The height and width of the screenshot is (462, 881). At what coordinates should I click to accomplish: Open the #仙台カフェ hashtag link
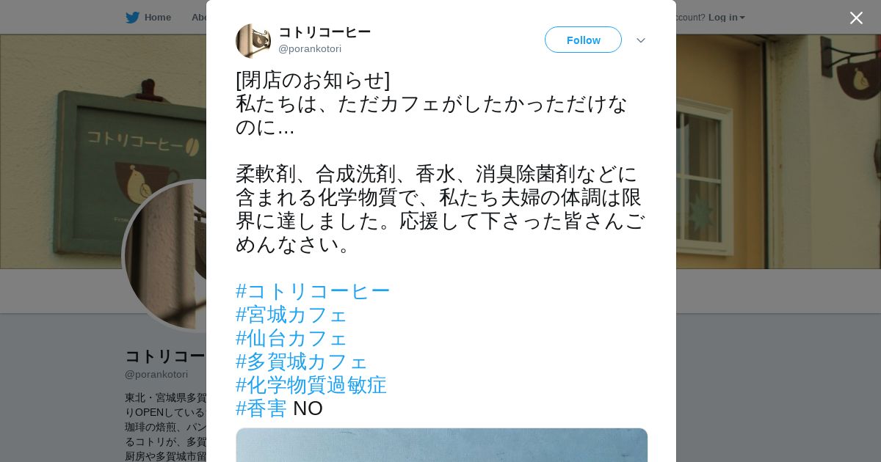click(291, 338)
